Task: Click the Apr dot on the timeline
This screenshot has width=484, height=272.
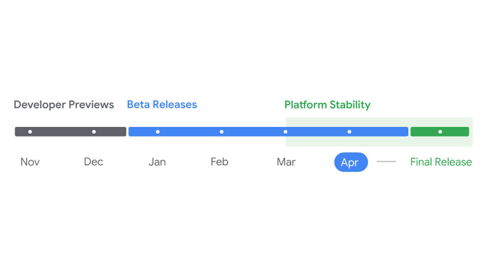Action: [349, 132]
